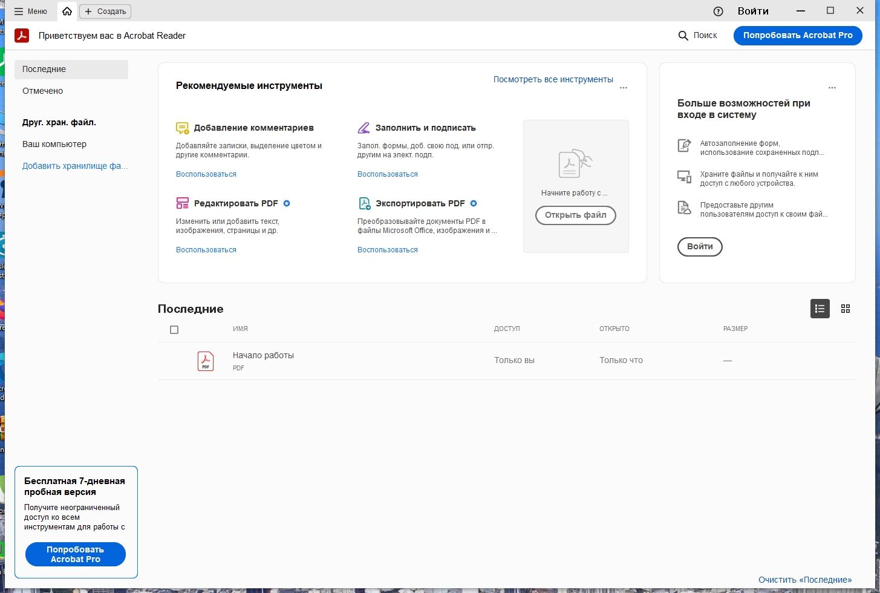Open options dots in recommended tools card
This screenshot has height=593, width=880.
[624, 88]
